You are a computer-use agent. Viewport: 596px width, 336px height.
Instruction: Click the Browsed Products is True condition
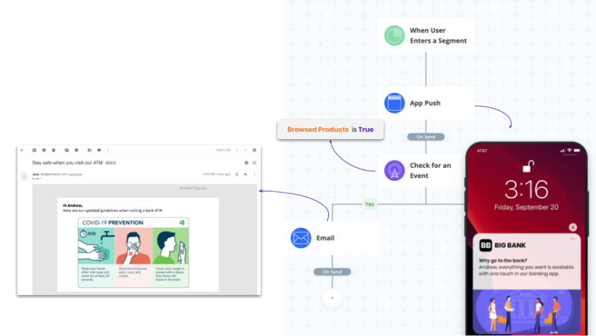(330, 129)
